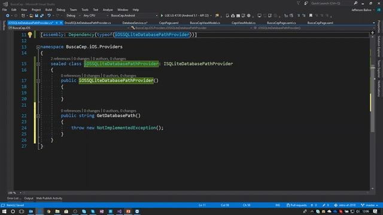Click the Pull requests status bar item
Image resolution: width=383 pixels, height=215 pixels.
(297, 205)
